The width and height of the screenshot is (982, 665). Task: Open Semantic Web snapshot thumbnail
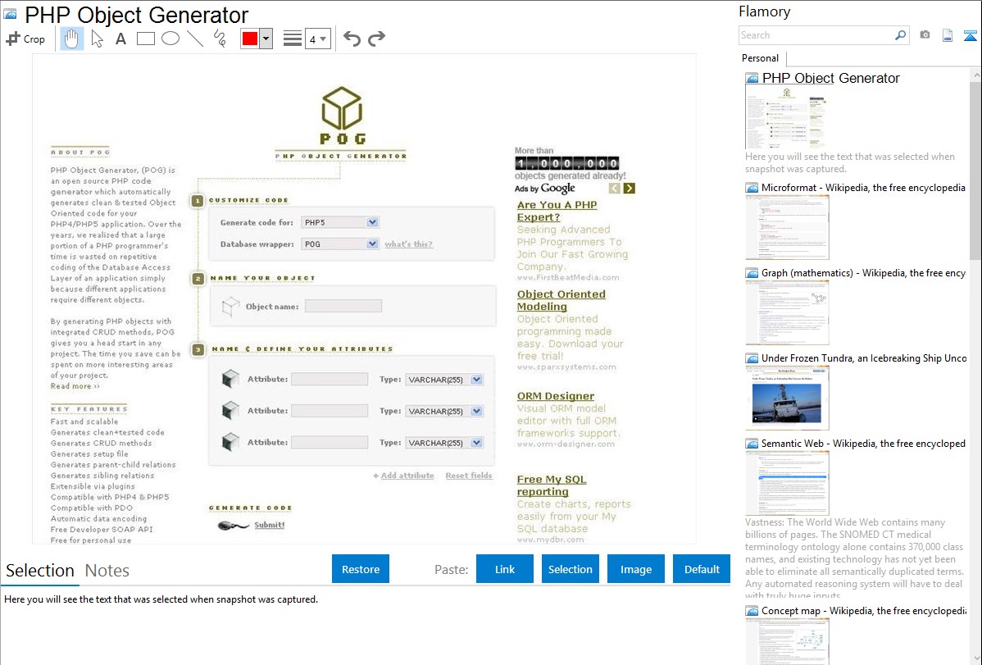[787, 483]
